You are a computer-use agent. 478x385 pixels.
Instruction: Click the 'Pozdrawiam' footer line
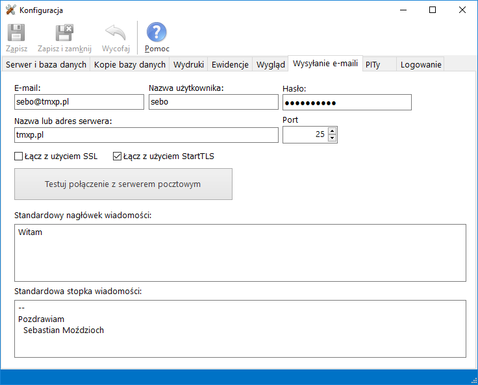41,319
